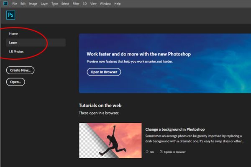Screen dimensions: 251x167
Task: Click the tutorial description starting 'Sometimes an average photo'
Action: (x=195, y=139)
